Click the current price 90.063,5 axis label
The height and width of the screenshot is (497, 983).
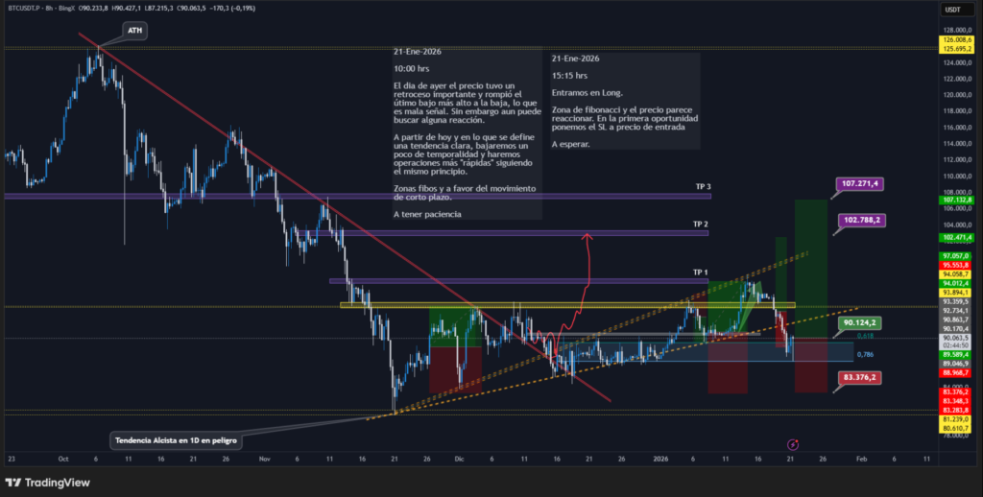click(x=954, y=338)
